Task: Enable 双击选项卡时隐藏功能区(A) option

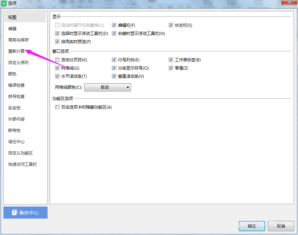Action: click(x=57, y=107)
